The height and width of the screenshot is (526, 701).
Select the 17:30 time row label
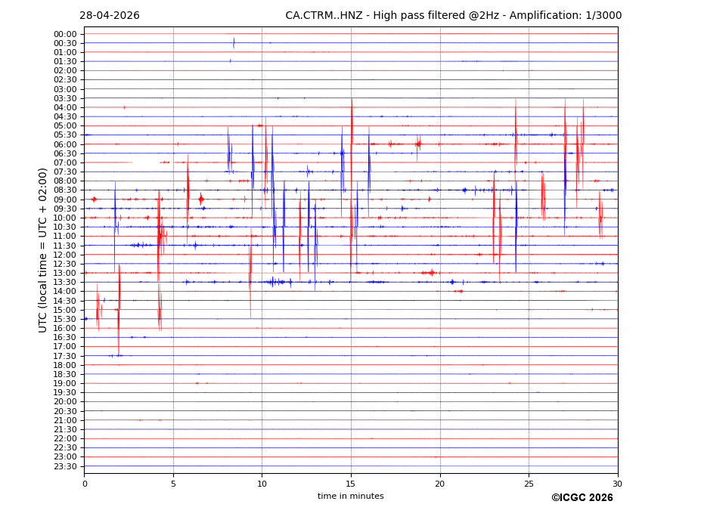point(65,356)
